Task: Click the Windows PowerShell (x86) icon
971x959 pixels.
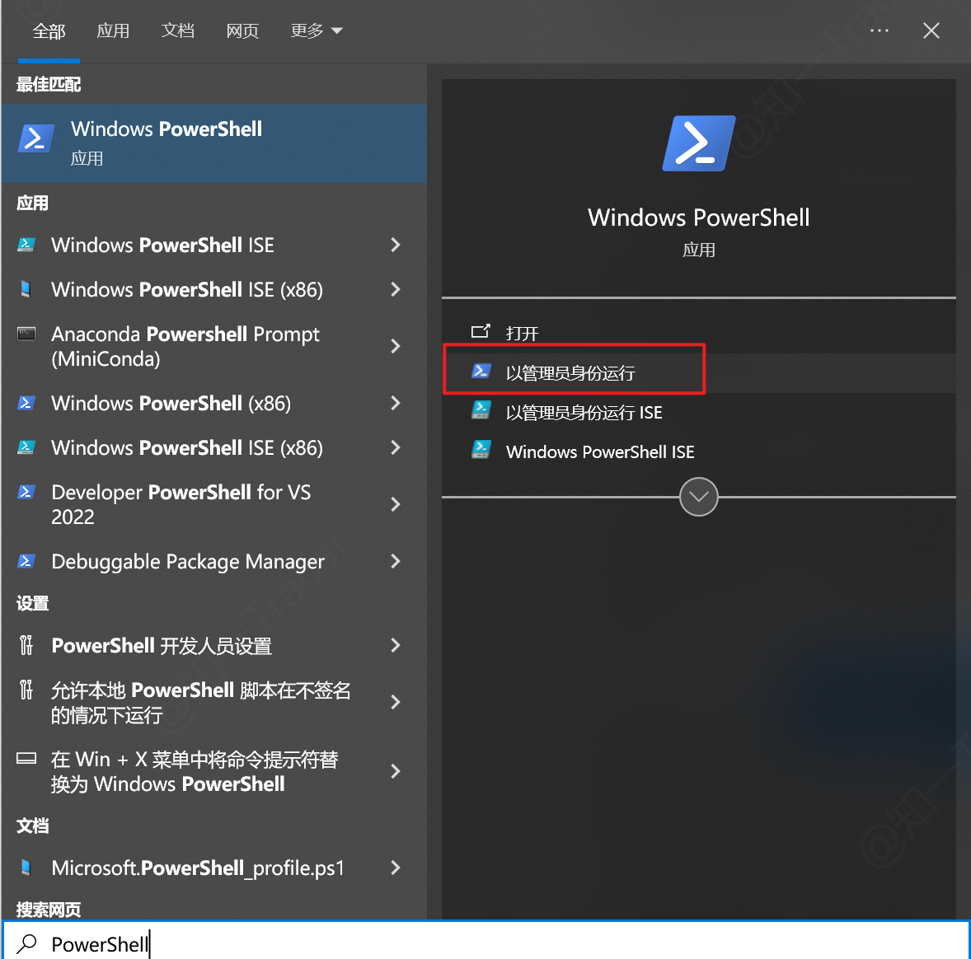Action: click(26, 403)
